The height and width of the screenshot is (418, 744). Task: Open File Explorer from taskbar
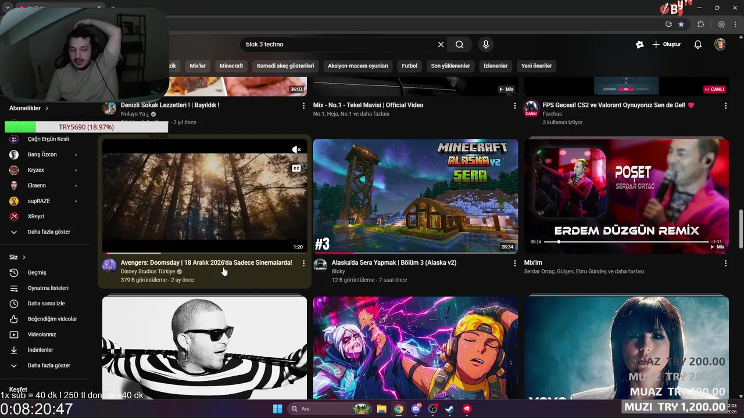point(381,409)
